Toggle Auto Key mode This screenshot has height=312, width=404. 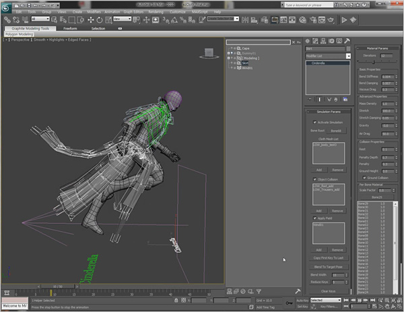tap(302, 301)
